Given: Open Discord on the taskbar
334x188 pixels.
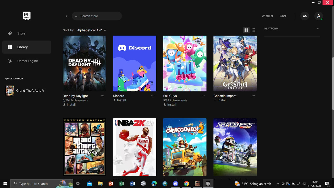Looking at the screenshot, I should pyautogui.click(x=176, y=184).
